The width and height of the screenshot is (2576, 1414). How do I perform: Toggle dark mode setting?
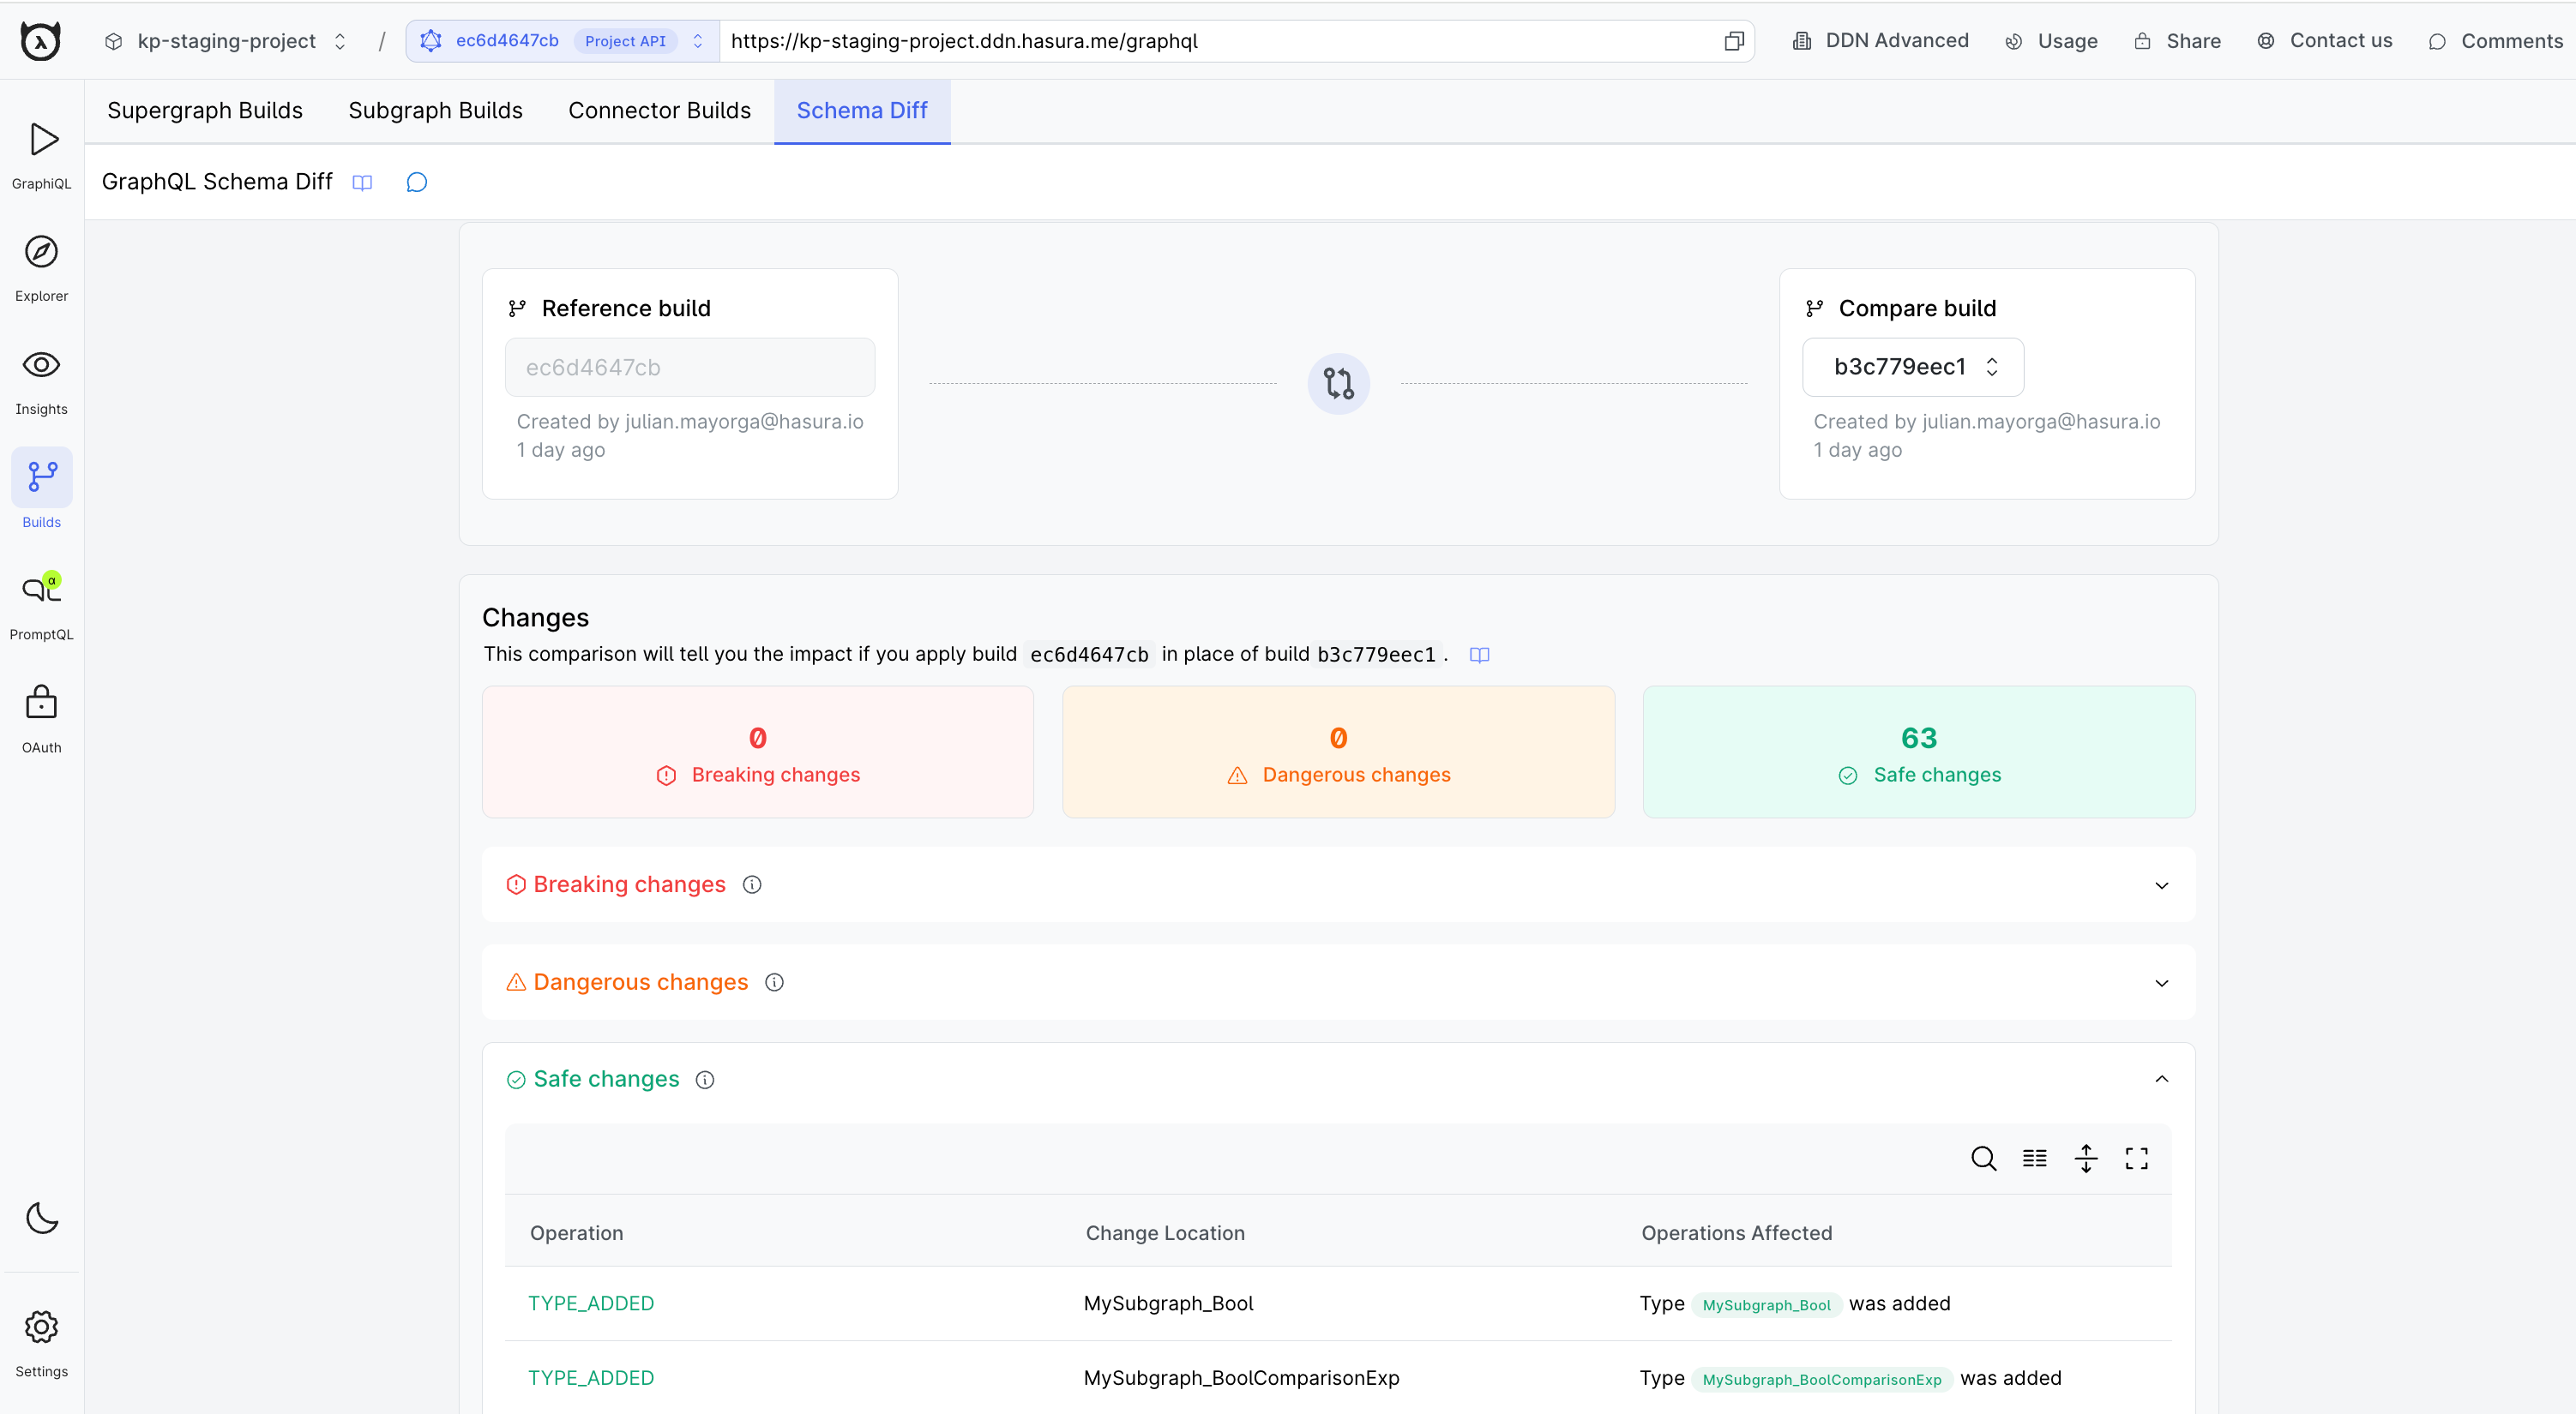coord(44,1217)
